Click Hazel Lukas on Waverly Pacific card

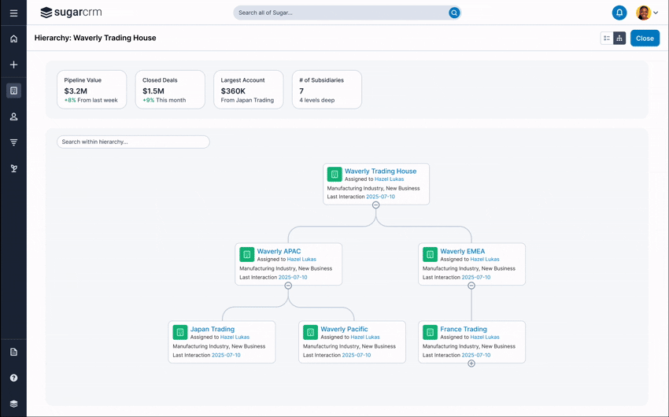pyautogui.click(x=365, y=337)
